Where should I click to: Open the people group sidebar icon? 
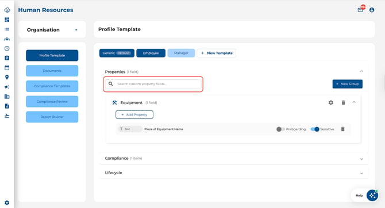tap(7, 39)
